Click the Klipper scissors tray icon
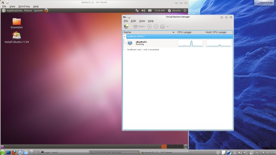The image size is (276, 155). point(235,153)
